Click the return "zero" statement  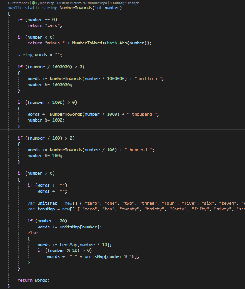(x=45, y=25)
